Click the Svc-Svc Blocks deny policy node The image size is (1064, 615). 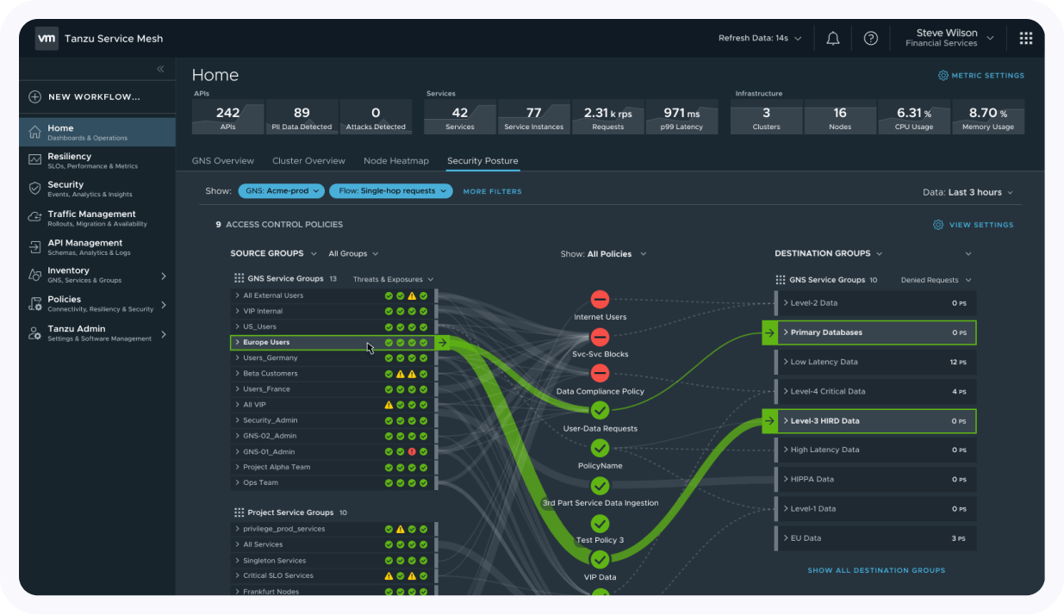click(600, 337)
